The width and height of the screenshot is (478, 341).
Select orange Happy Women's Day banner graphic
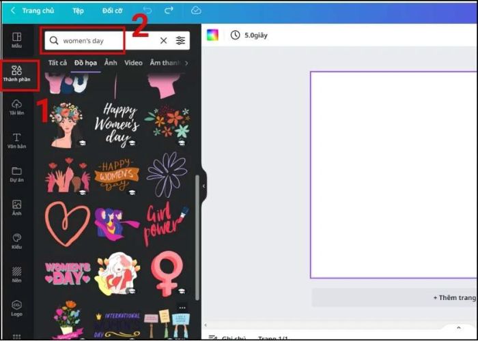(x=117, y=175)
